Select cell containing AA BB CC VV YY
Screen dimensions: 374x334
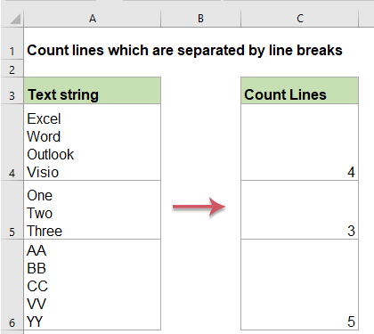[93, 285]
